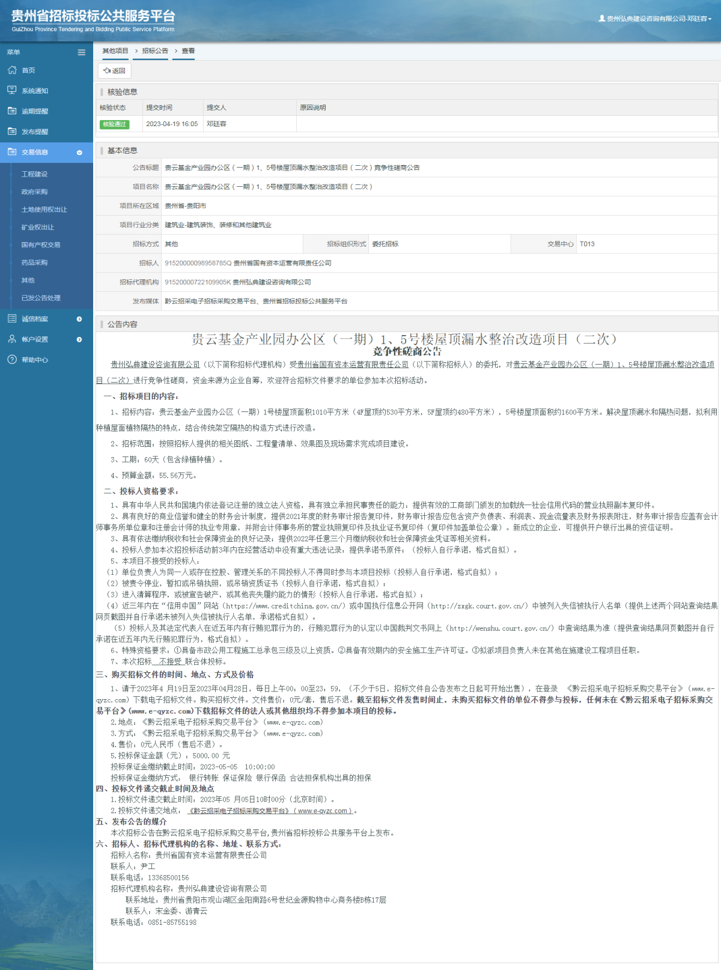Select 政府采购 in sidebar submenu
Image resolution: width=721 pixels, height=970 pixels.
pyautogui.click(x=34, y=192)
